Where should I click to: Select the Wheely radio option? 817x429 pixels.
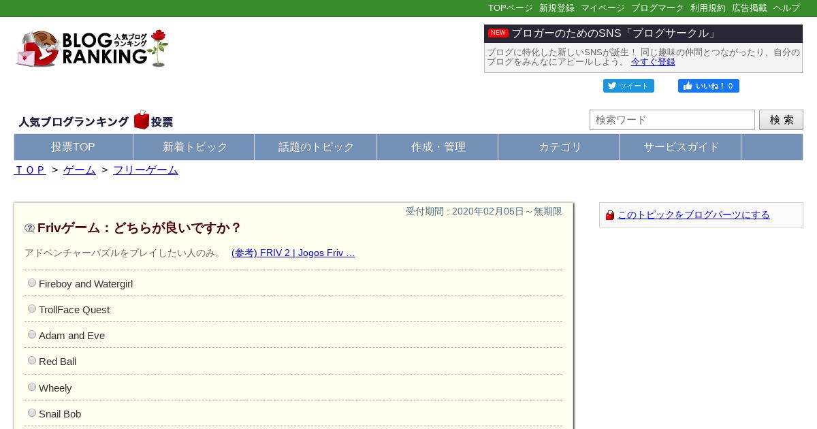32,387
